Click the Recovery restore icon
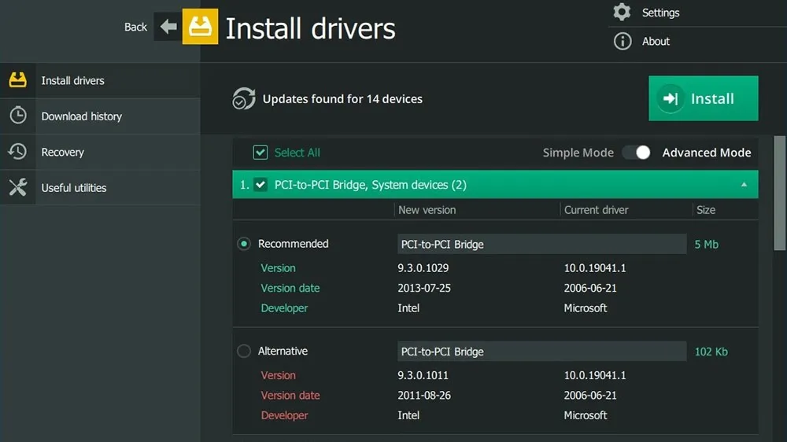 coord(17,152)
